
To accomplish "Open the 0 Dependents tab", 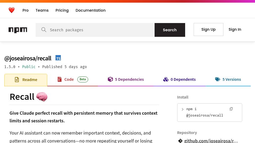I will tap(179, 79).
